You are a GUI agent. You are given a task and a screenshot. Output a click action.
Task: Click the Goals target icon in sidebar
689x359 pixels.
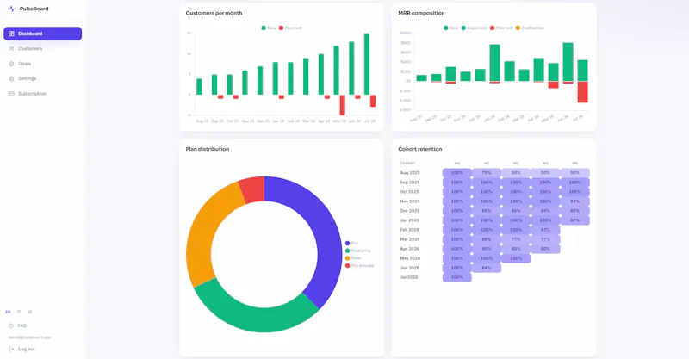(x=11, y=64)
